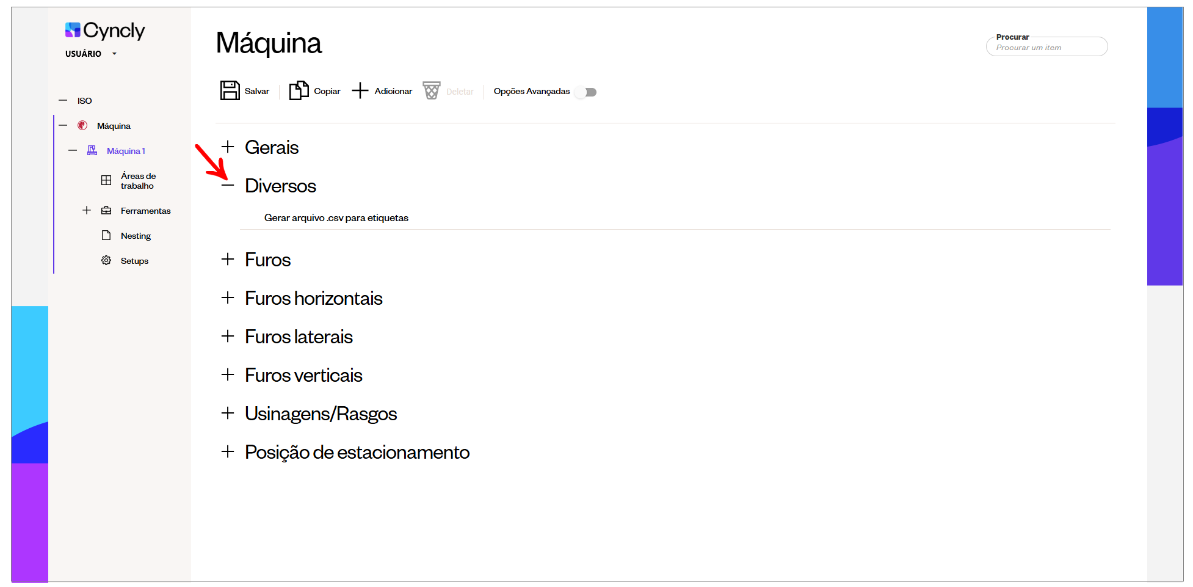The image size is (1193, 587).
Task: Expand the Ferramentas tree node
Action: click(x=87, y=210)
